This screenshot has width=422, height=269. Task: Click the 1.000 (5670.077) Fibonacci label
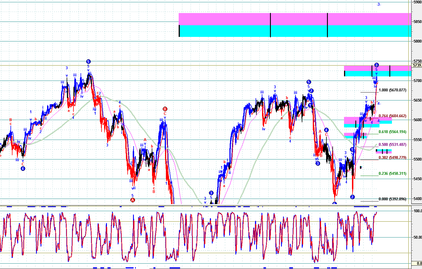tap(393, 90)
